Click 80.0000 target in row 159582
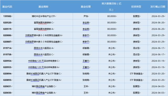168x96 pixels. coord(111,16)
